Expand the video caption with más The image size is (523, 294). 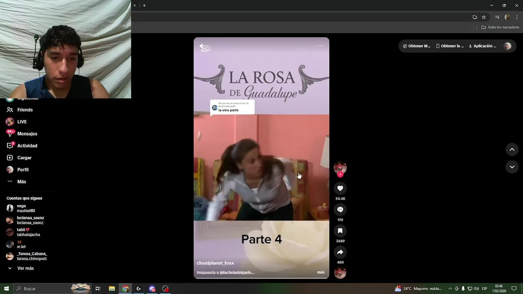[321, 272]
